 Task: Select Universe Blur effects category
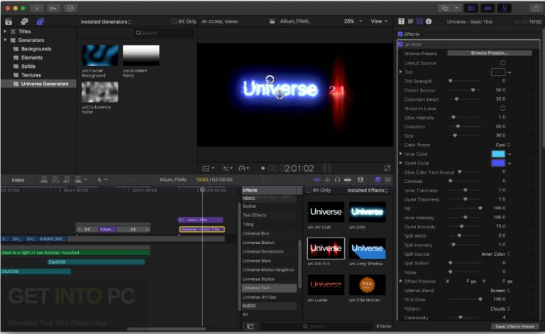[x=255, y=233]
